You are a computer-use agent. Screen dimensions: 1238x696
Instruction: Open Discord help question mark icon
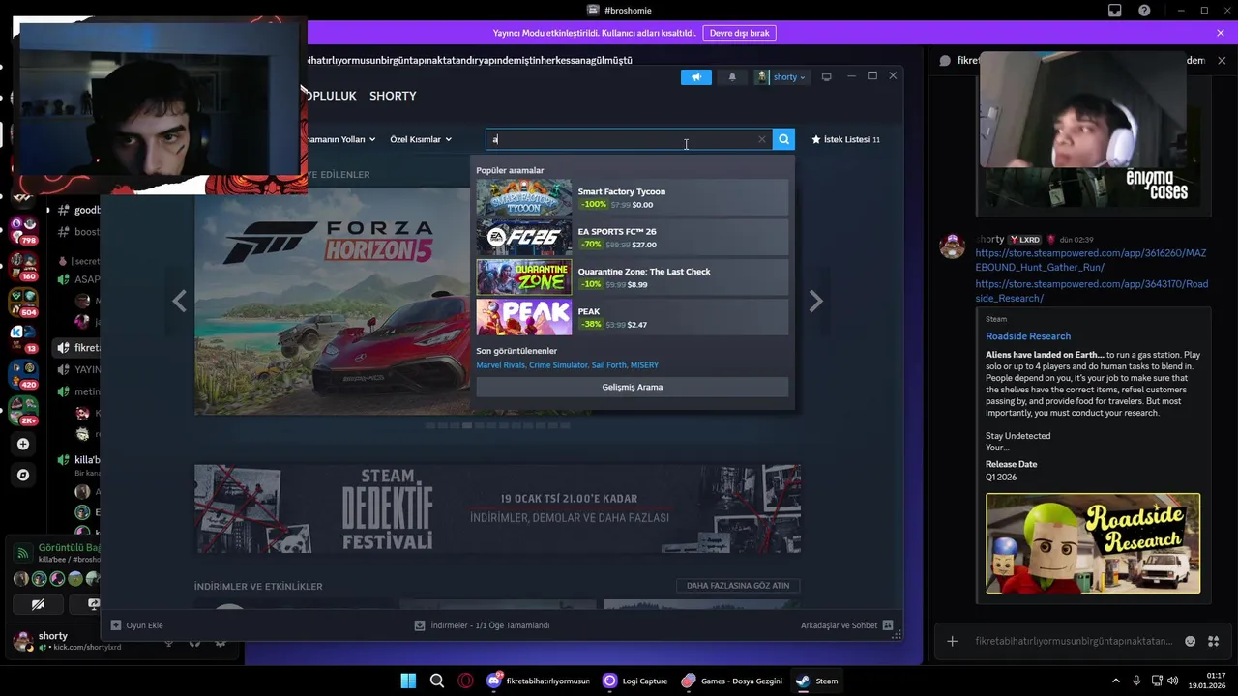click(1144, 11)
